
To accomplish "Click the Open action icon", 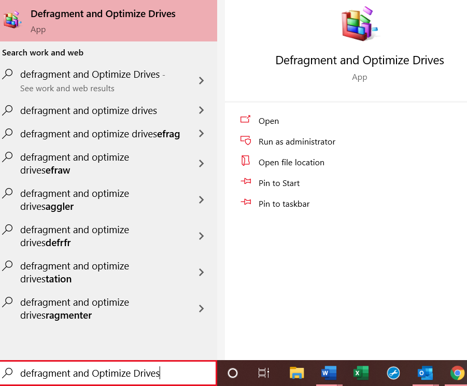I will [245, 119].
